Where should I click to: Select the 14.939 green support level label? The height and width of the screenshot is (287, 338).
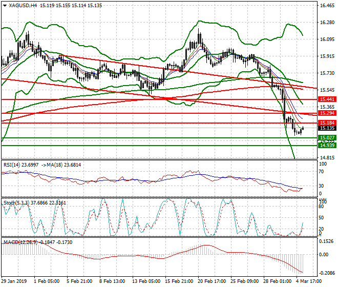pyautogui.click(x=327, y=145)
